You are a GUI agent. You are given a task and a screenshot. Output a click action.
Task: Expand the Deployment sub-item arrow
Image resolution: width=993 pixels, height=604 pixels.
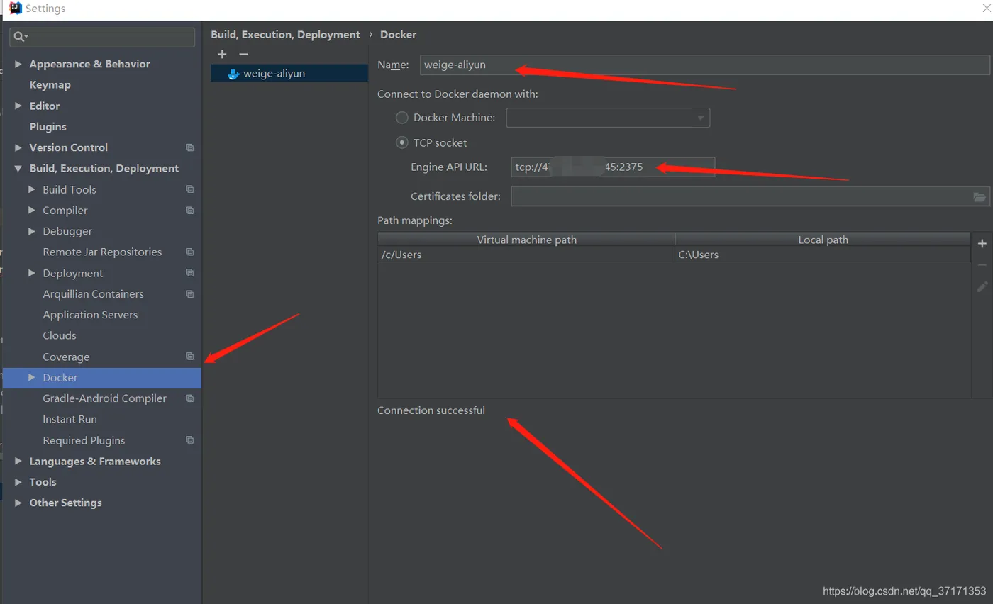point(32,273)
